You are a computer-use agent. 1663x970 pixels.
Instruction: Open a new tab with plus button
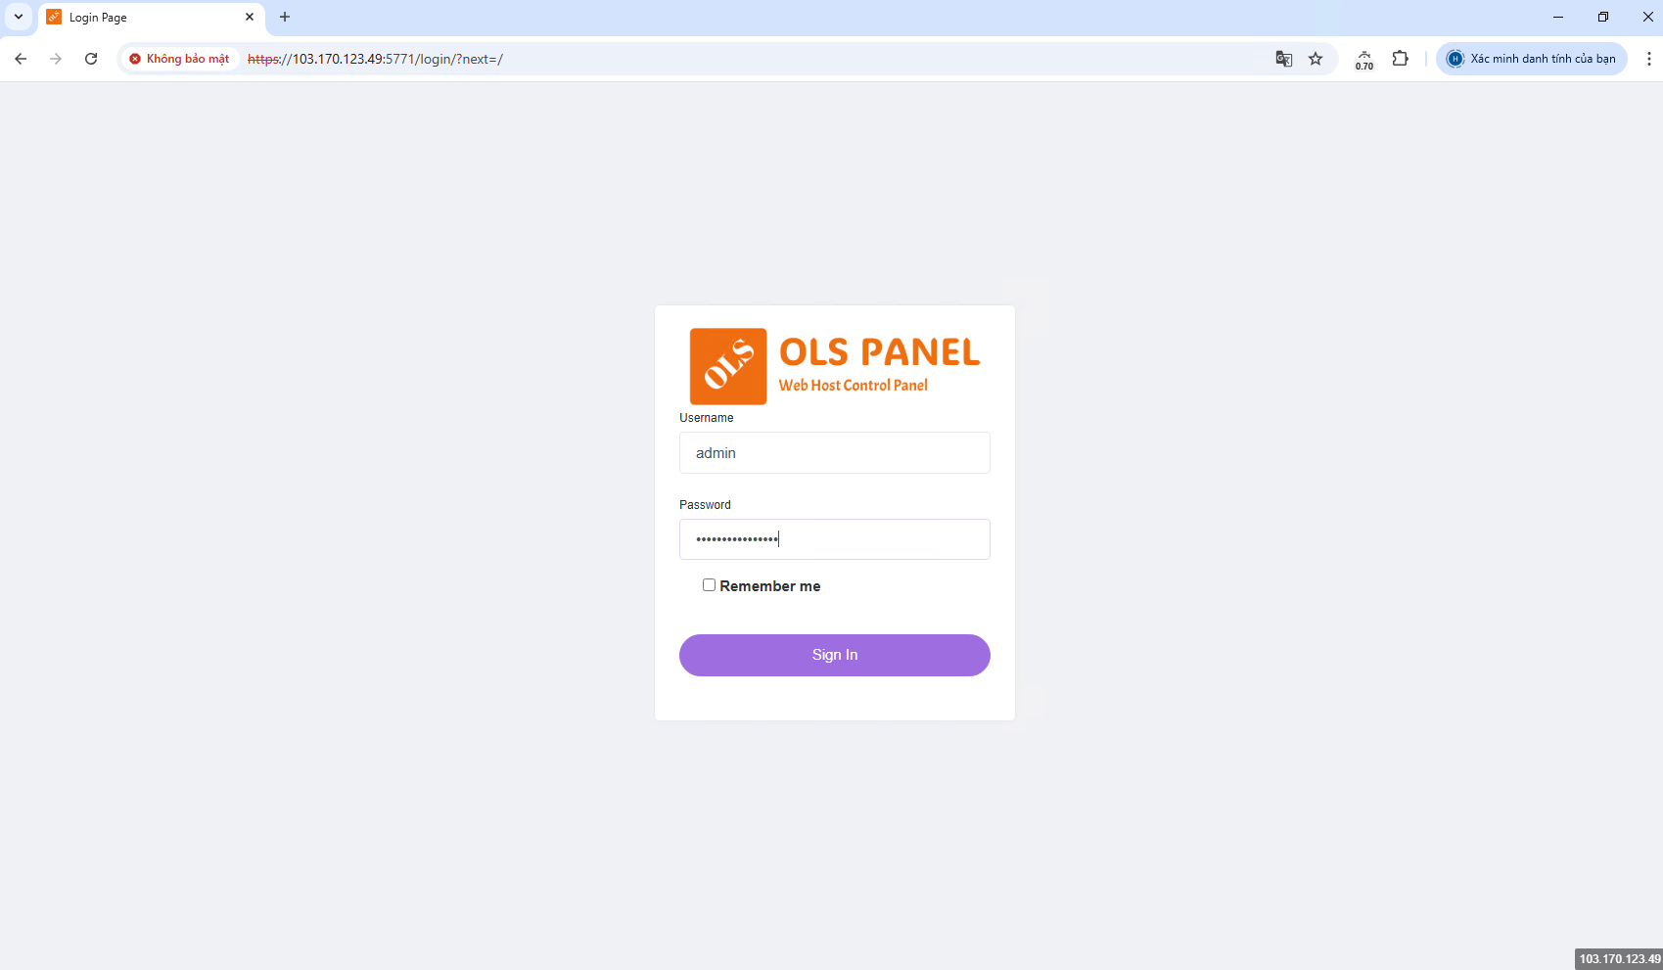[285, 17]
